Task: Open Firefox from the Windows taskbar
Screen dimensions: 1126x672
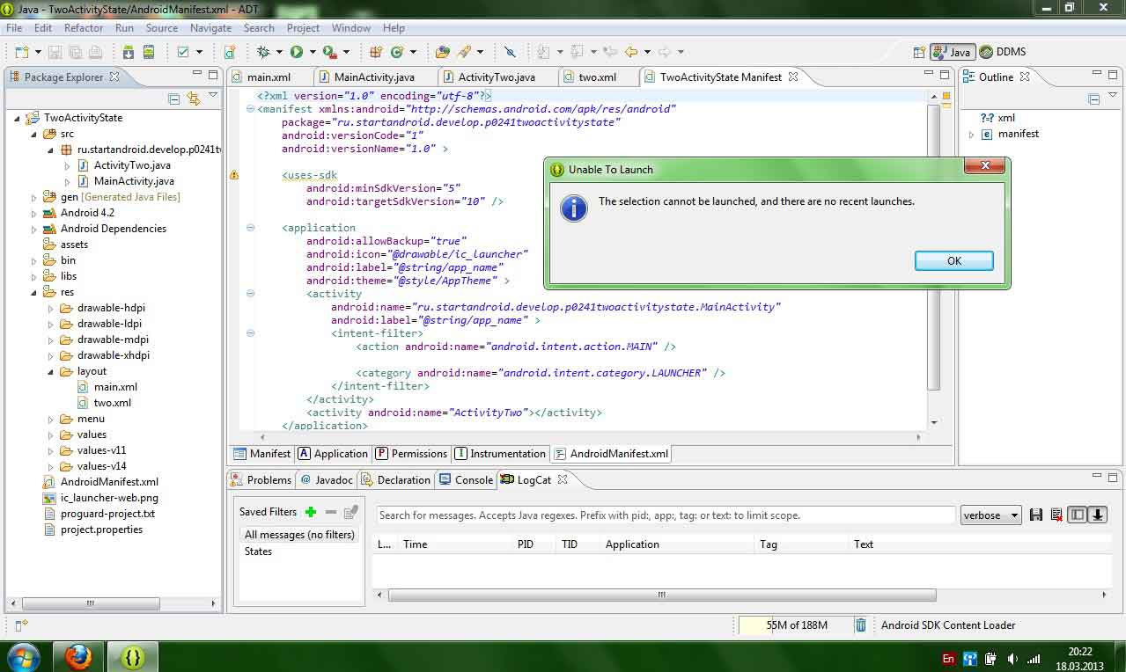Action: coord(78,657)
